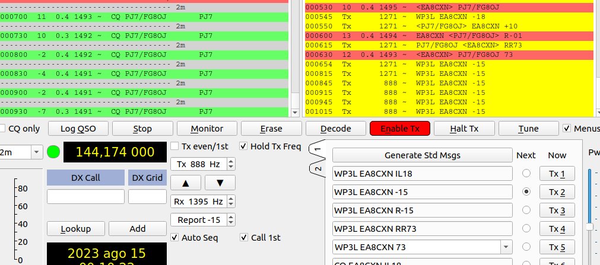Click the Decode button
600x265 pixels.
coord(335,129)
